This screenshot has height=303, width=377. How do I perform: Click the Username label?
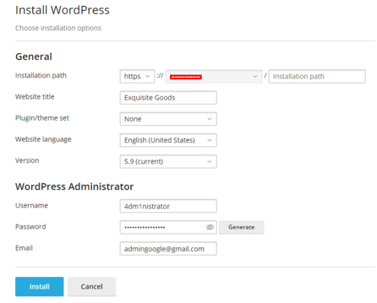32,205
